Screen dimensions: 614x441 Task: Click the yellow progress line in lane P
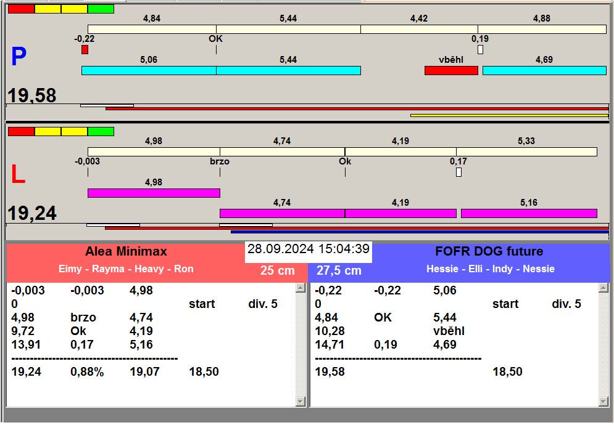[x=509, y=115]
